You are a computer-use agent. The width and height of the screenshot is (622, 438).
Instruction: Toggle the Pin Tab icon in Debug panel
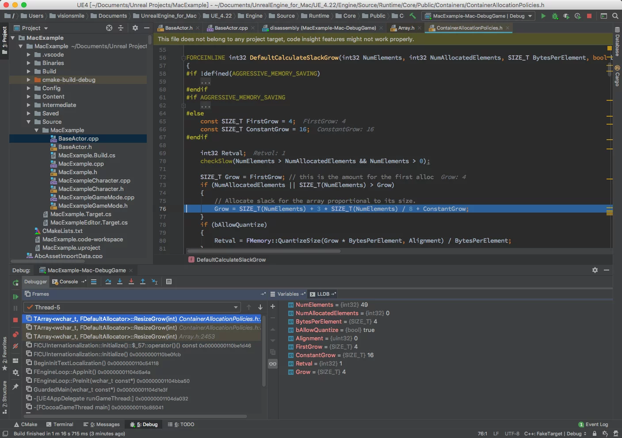(15, 387)
